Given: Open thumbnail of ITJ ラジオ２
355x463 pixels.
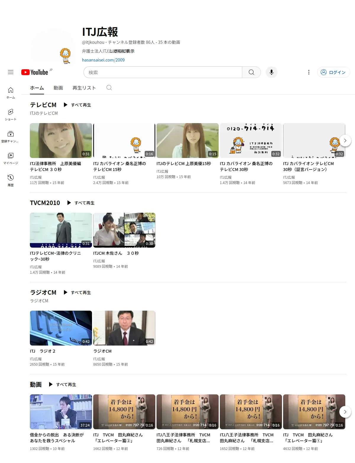Looking at the screenshot, I should point(61,328).
